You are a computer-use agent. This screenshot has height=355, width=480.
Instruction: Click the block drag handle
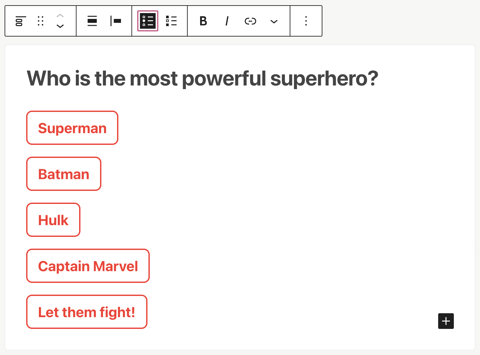tap(41, 21)
